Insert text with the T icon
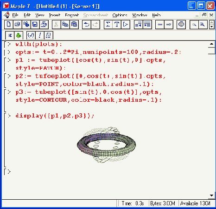 pos(117,25)
